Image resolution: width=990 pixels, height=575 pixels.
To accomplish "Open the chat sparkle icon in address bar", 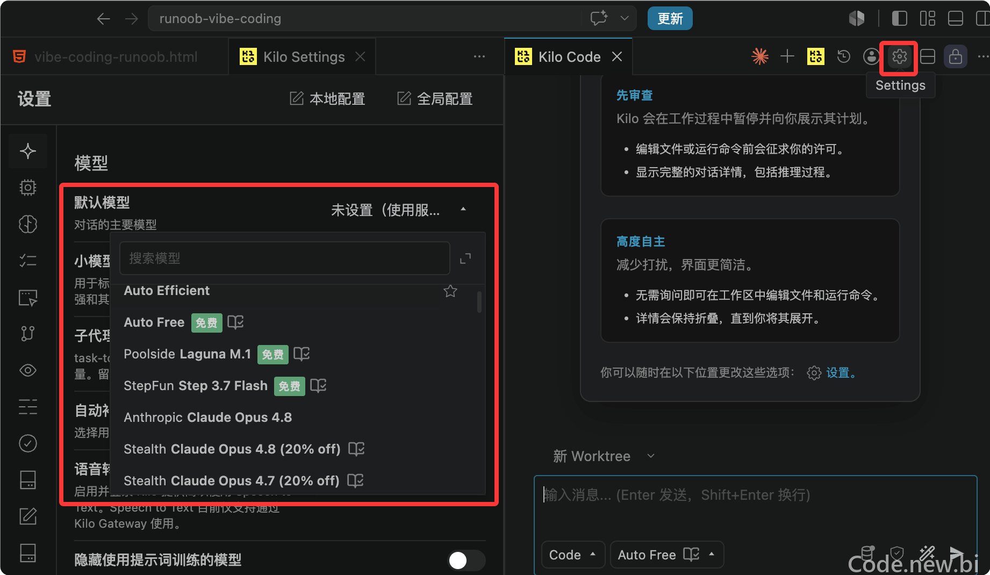I will (x=599, y=18).
